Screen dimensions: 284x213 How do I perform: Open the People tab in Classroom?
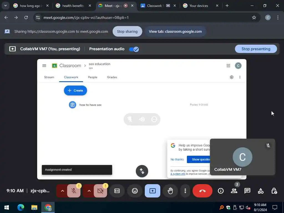(93, 77)
